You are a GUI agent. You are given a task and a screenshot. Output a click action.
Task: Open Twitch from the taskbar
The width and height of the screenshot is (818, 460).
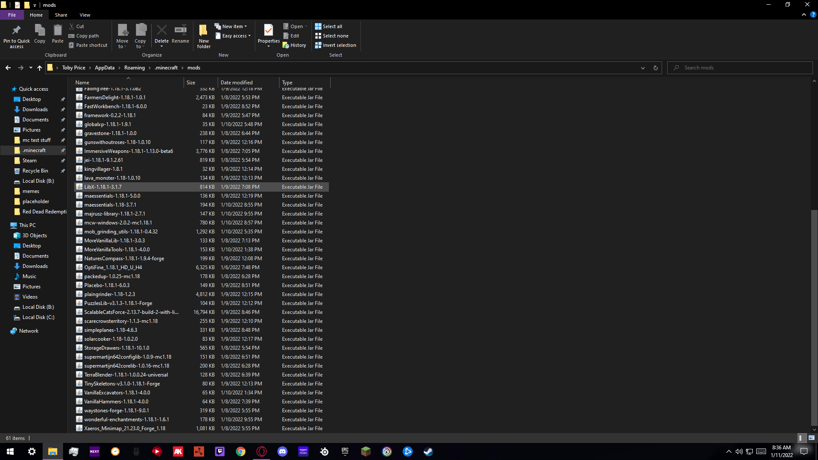tap(220, 451)
